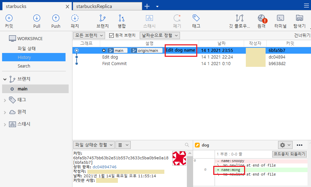The width and height of the screenshot is (311, 187).
Task: Click the tag icon in sidebar
Action: pos(12,100)
